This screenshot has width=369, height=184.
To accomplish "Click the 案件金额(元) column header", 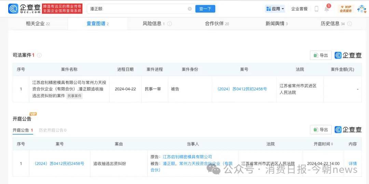I will pyautogui.click(x=342, y=70).
